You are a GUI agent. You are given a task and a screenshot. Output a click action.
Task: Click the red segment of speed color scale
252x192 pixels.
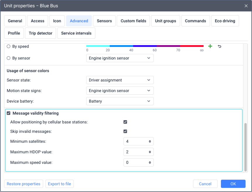(192, 46)
